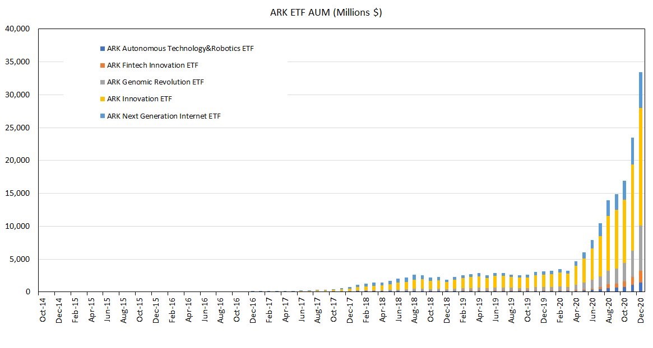Click the chart title ARK ETF AUM

(326, 12)
